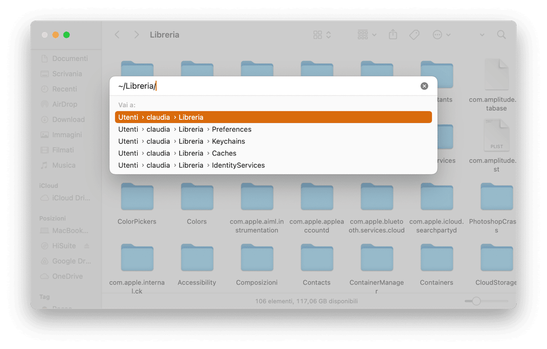Select the Accessibility folder

pos(197,258)
